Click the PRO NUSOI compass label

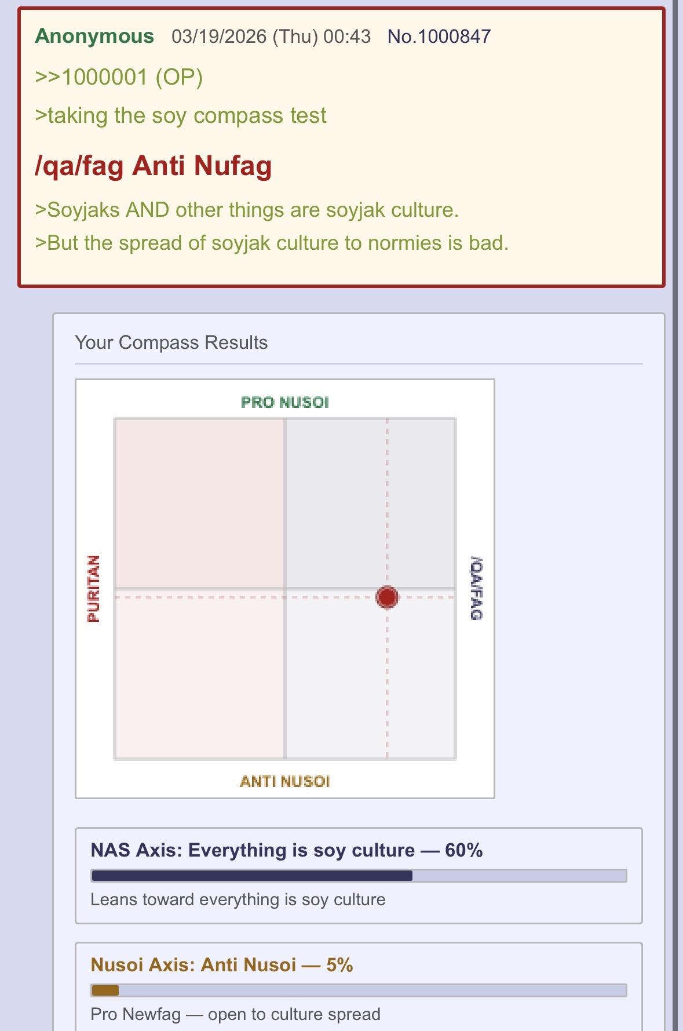click(x=284, y=402)
